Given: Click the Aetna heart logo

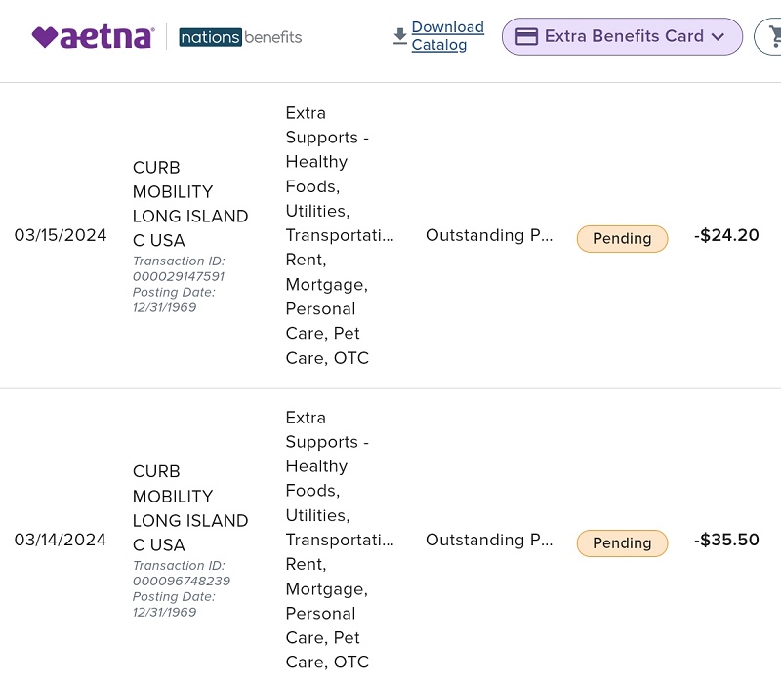Looking at the screenshot, I should pyautogui.click(x=93, y=37).
